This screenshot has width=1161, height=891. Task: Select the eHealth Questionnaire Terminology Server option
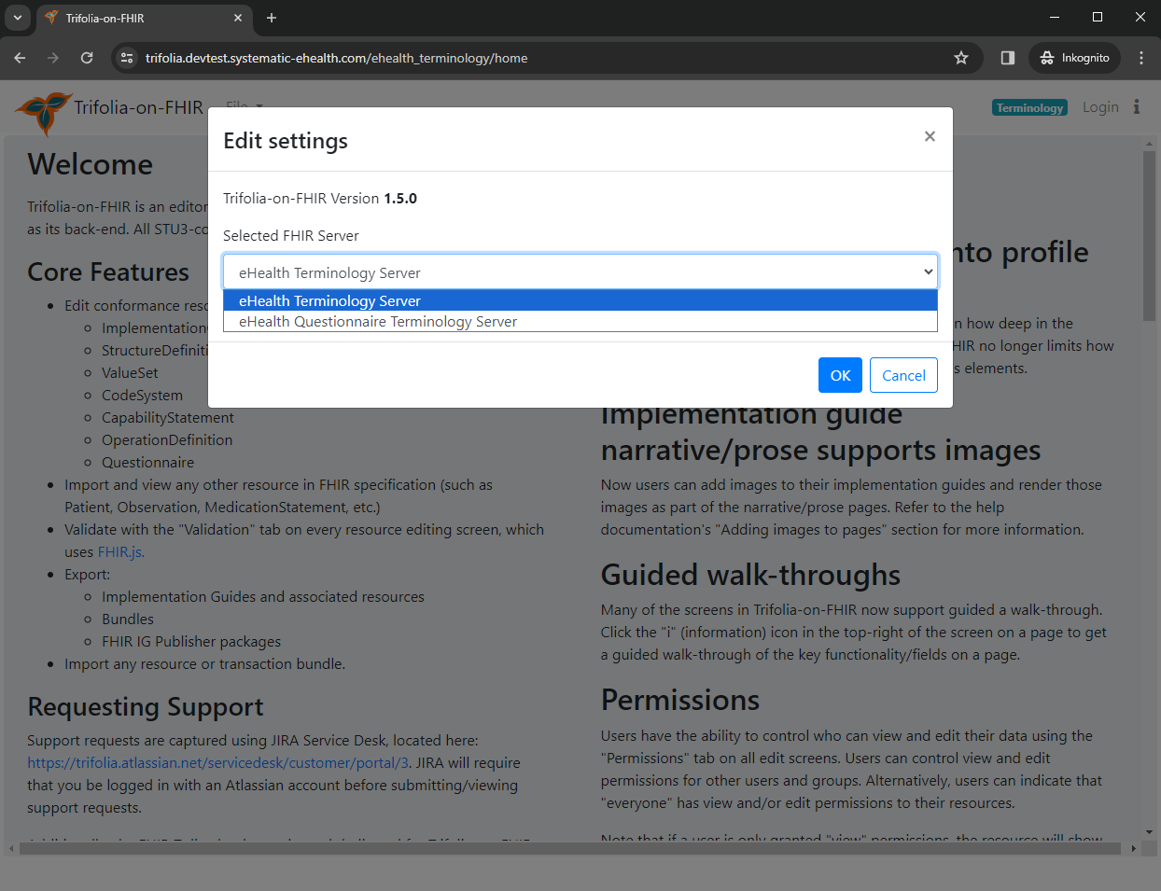[377, 322]
